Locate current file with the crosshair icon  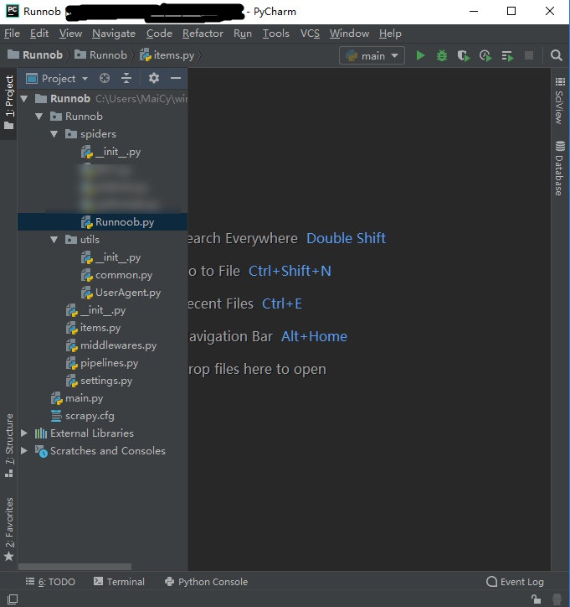pyautogui.click(x=105, y=78)
